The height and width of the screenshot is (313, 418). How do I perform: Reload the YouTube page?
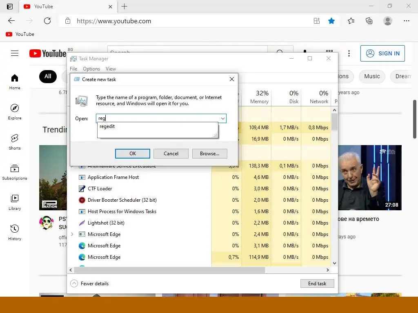47,21
